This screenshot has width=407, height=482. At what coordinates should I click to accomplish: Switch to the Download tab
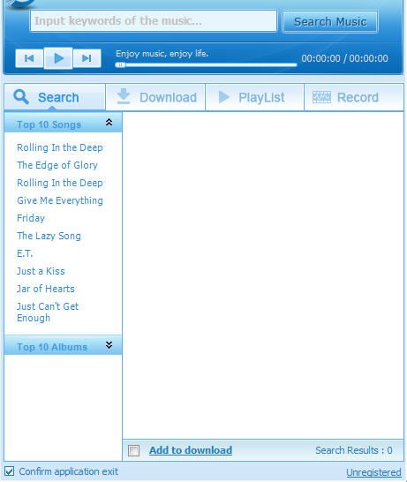coord(156,97)
